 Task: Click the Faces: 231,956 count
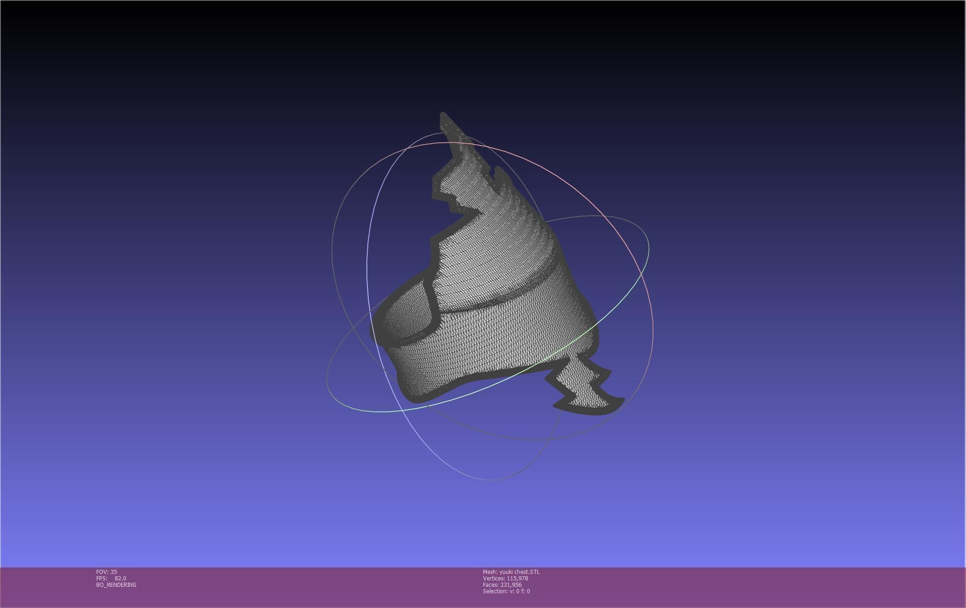502,585
